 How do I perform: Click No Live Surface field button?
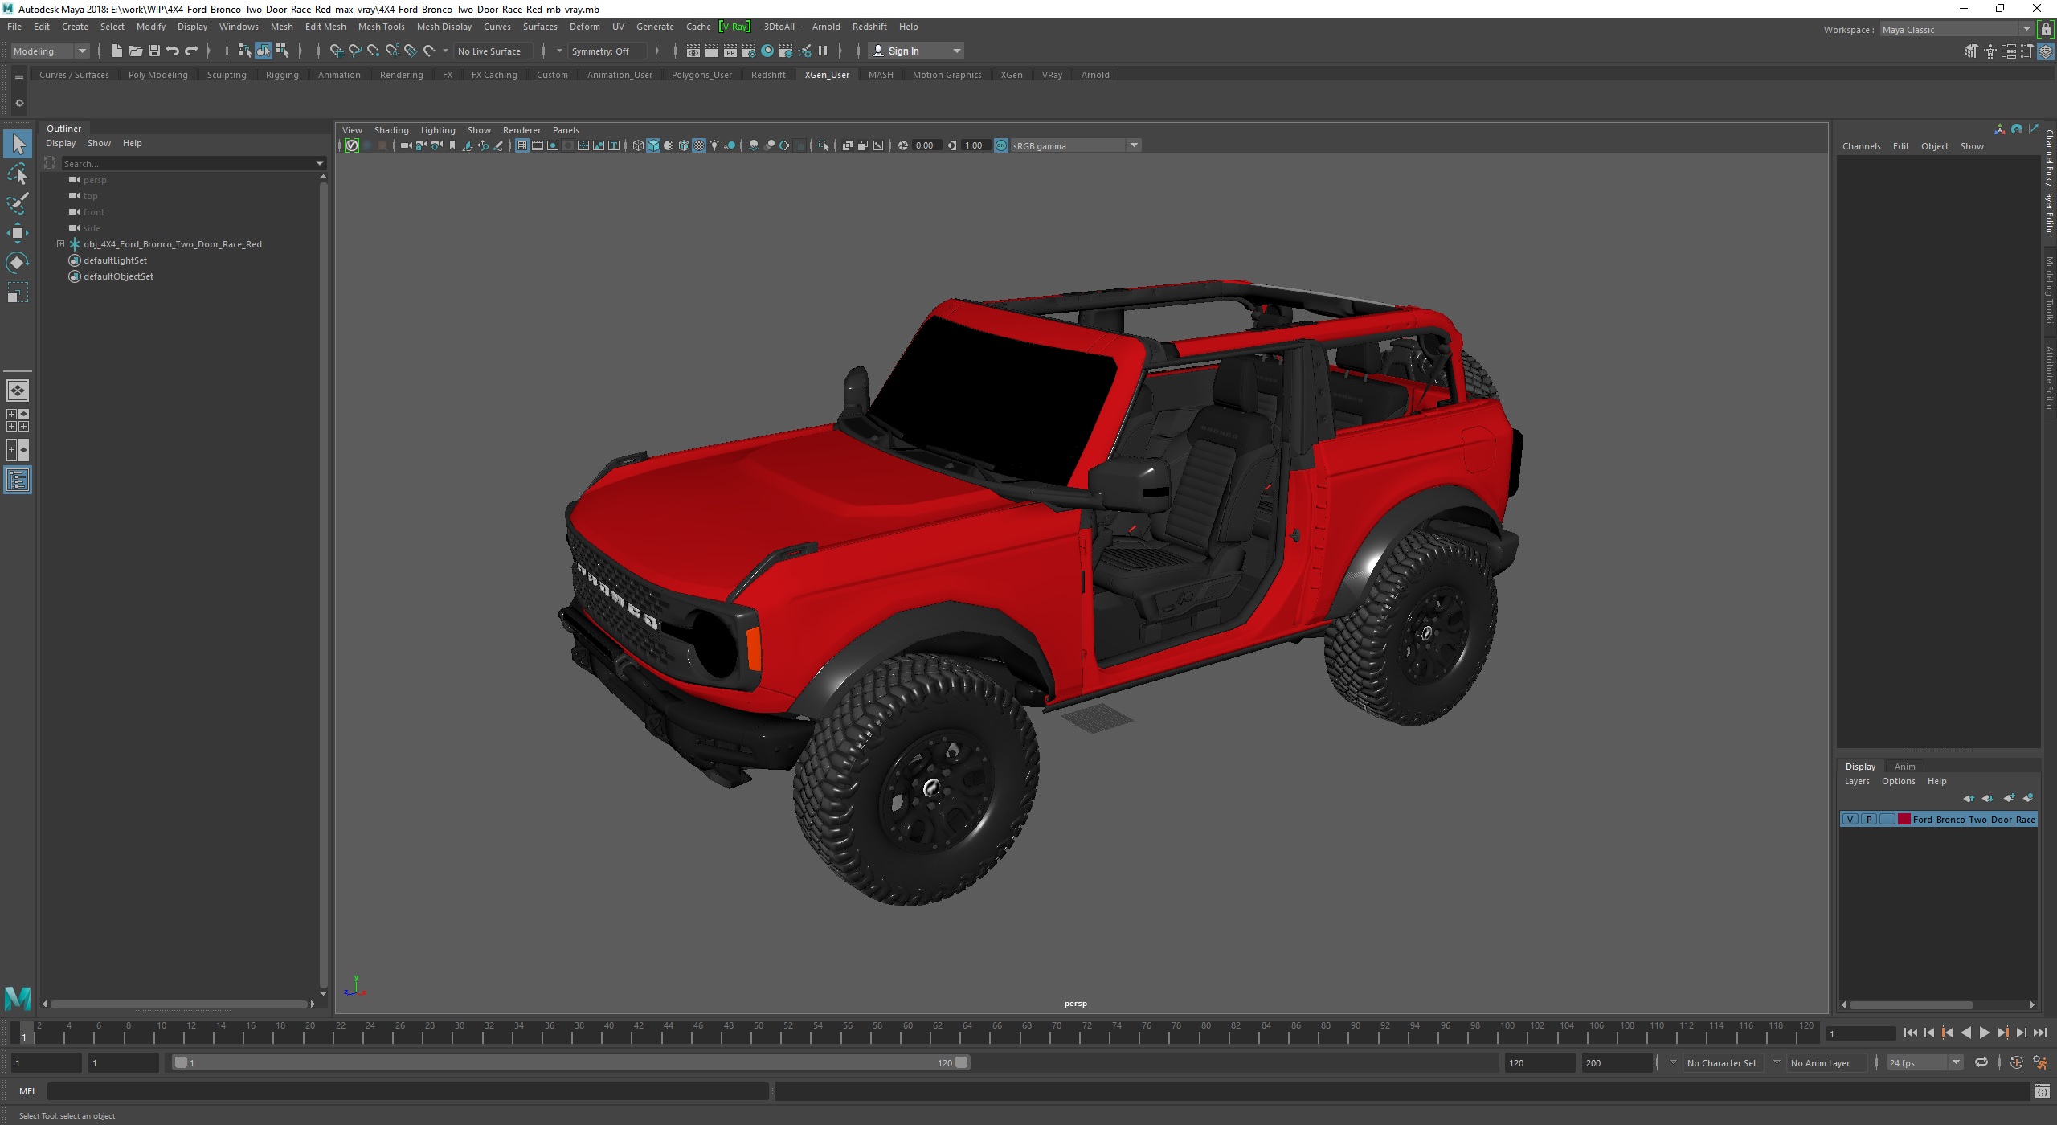493,51
